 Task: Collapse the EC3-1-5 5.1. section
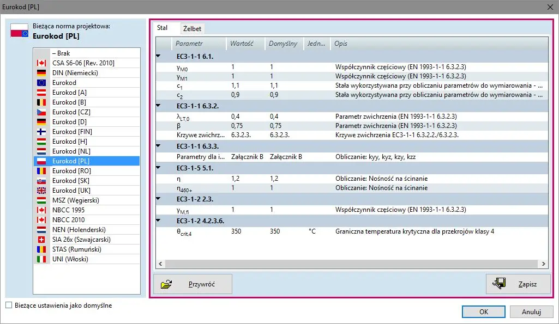pos(158,168)
